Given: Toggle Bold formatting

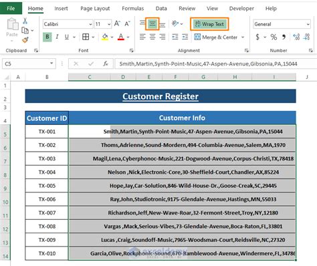Looking at the screenshot, I should coord(47,37).
